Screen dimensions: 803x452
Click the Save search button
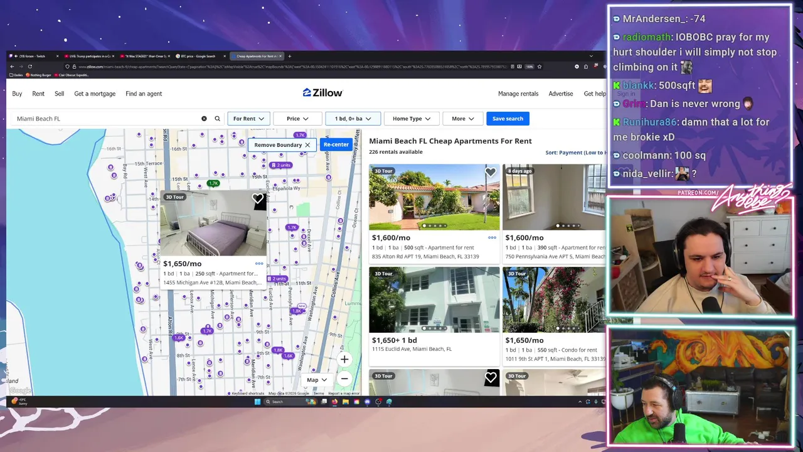pyautogui.click(x=508, y=119)
